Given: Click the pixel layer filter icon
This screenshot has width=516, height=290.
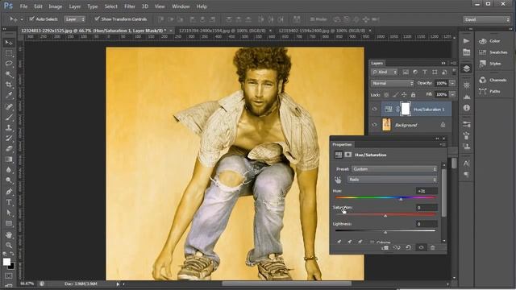Looking at the screenshot, I should (x=406, y=72).
